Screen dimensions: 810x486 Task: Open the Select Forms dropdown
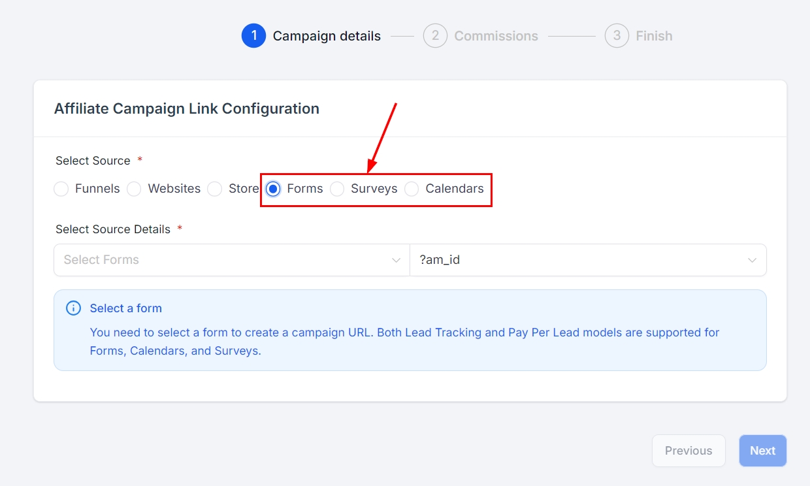[222, 260]
